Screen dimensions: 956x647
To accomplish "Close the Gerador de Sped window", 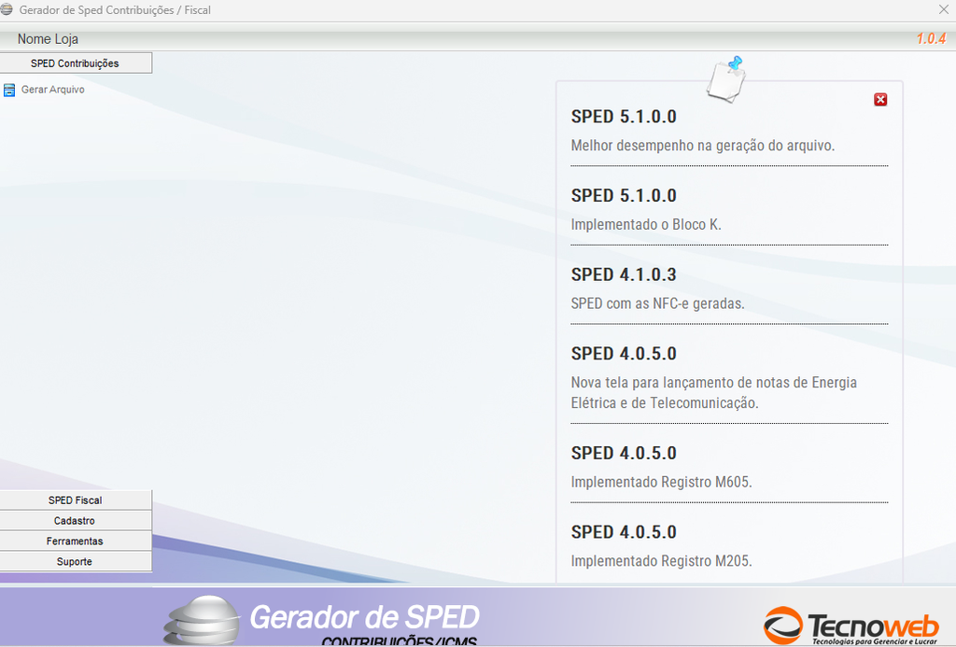I will point(943,9).
